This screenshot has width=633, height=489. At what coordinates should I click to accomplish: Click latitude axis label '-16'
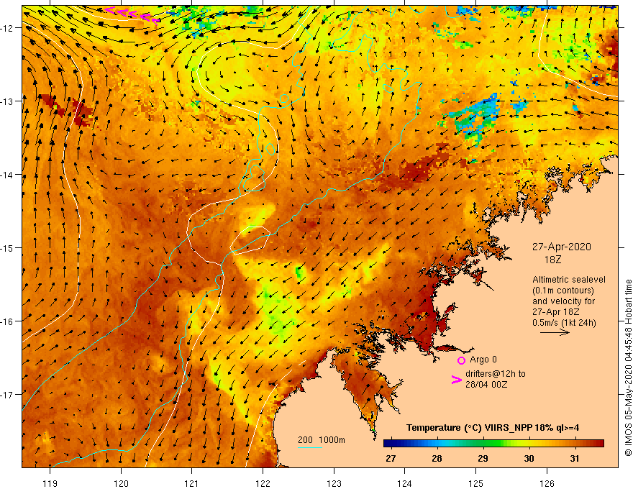7,321
